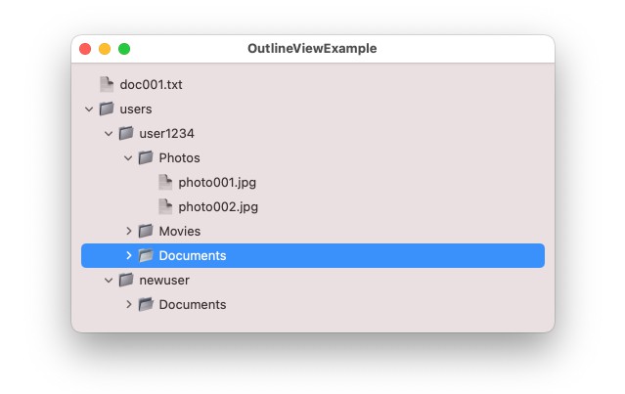The image size is (625, 394).
Task: Expand the highlighted Documents folder
Action: 128,255
